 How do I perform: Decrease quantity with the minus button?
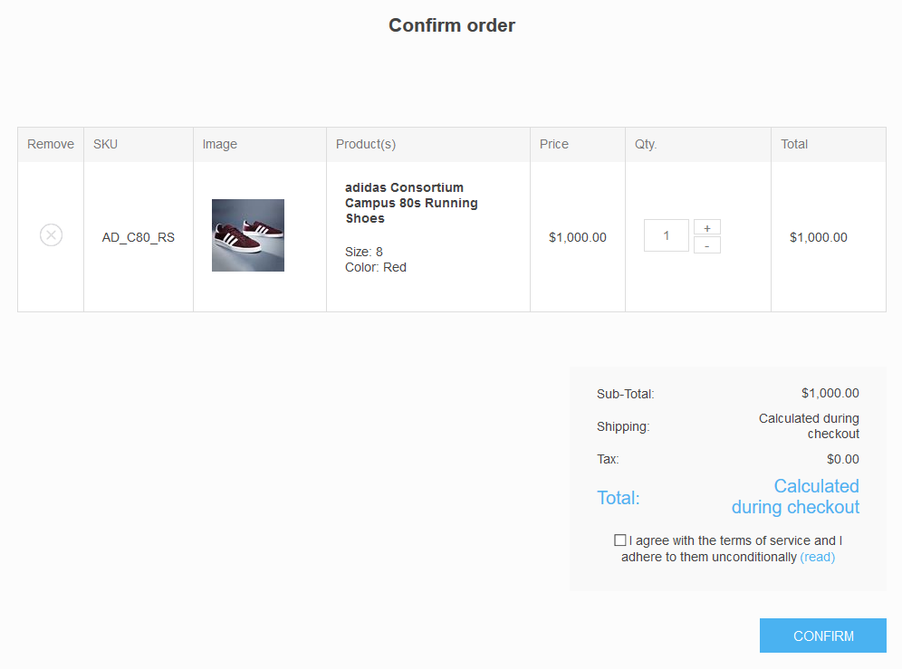(706, 245)
